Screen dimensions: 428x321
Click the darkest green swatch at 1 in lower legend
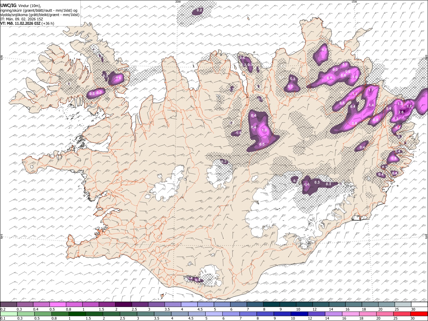coord(77,314)
